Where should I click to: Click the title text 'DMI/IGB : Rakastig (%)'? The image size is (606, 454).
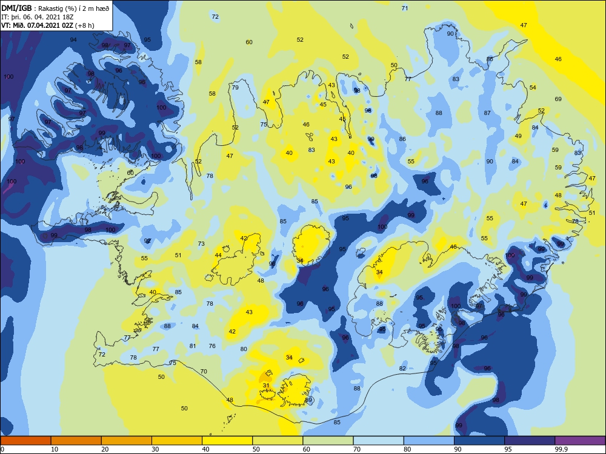point(39,8)
